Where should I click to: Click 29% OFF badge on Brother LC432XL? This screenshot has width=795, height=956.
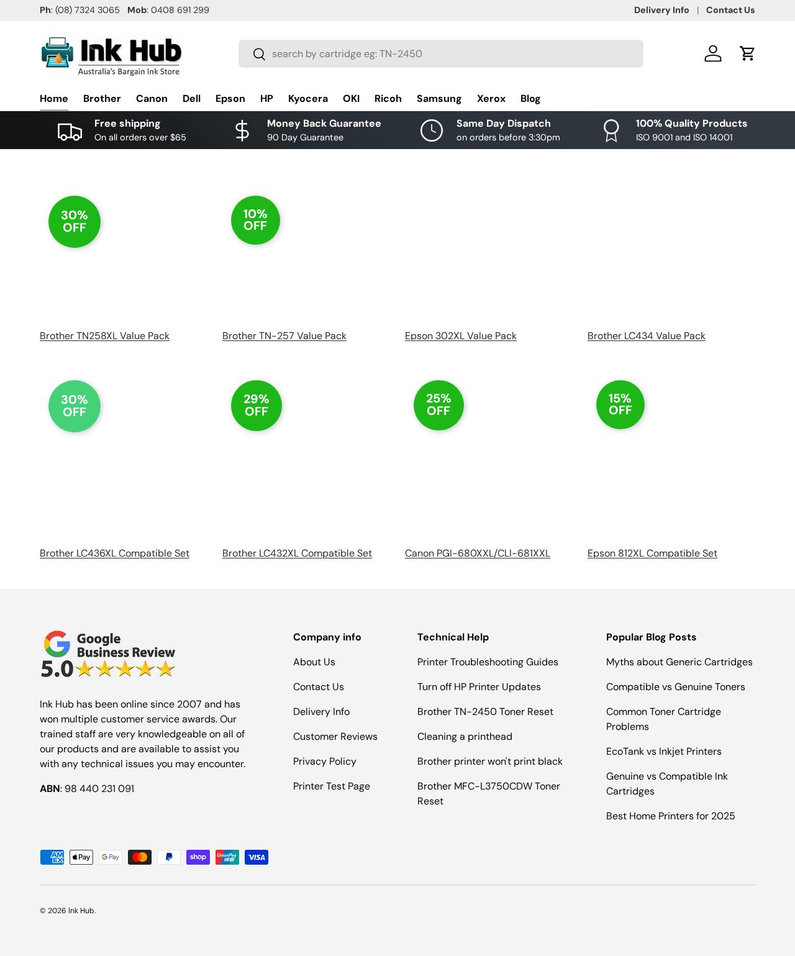click(257, 406)
